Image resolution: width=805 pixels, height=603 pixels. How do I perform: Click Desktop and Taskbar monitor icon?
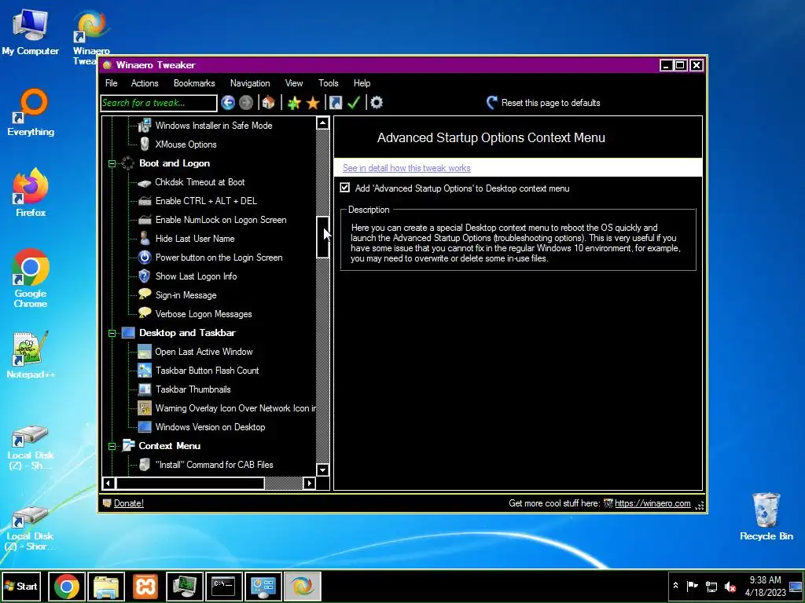tap(128, 333)
